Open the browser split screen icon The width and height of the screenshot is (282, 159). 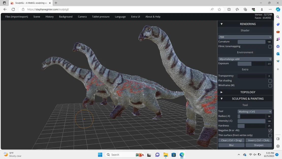(x=229, y=9)
